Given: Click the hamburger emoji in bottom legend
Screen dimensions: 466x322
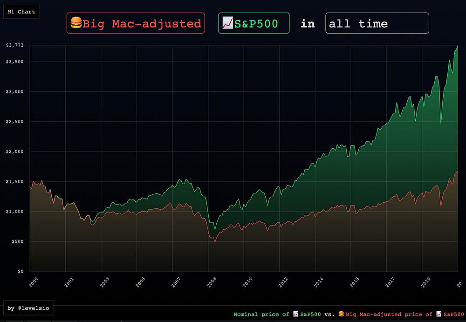Looking at the screenshot, I should click(x=341, y=314).
